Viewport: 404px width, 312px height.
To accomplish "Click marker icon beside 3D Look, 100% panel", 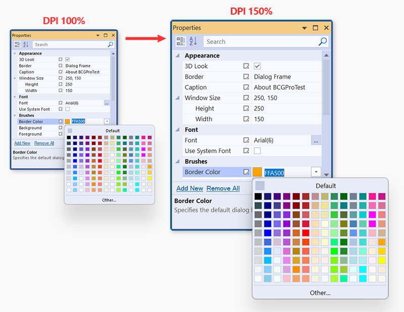I will pyautogui.click(x=61, y=59).
